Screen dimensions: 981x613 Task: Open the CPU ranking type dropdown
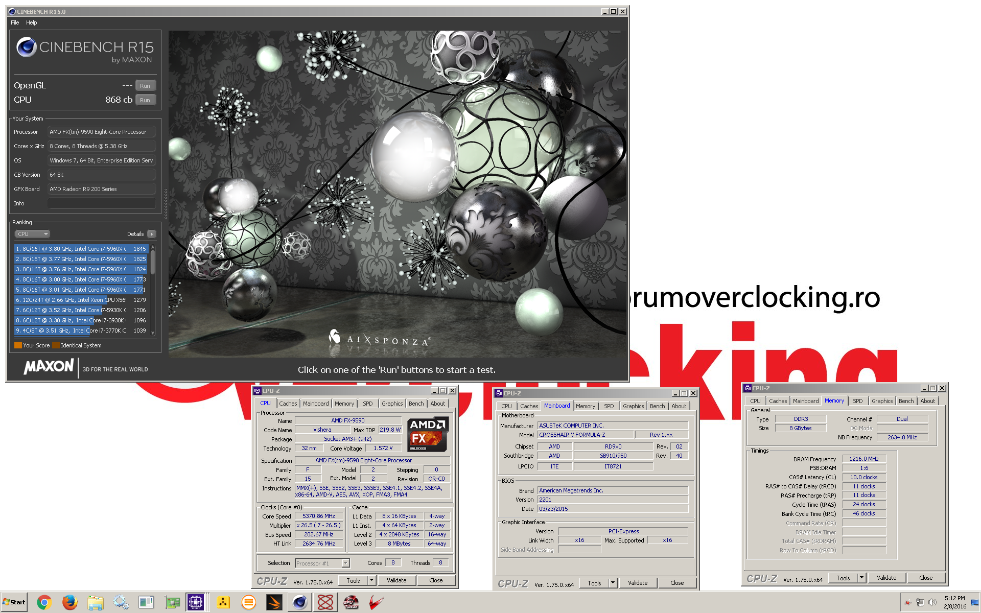(32, 234)
